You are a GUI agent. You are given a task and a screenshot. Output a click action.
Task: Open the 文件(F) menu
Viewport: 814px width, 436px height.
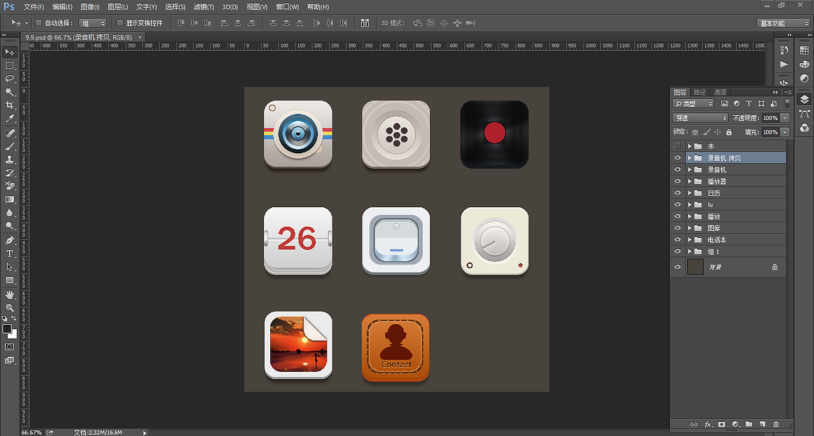click(x=34, y=7)
